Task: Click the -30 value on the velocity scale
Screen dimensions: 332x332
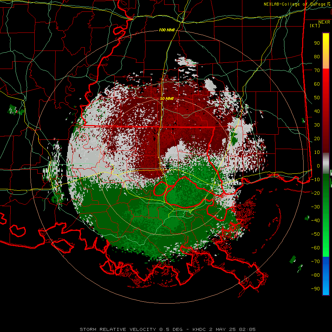Action: [x=315, y=207]
